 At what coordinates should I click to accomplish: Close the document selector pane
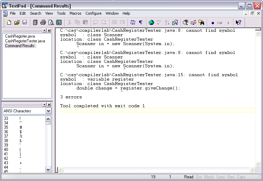point(49,31)
